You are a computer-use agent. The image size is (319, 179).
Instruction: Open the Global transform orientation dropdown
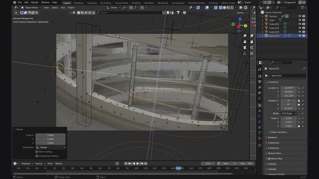point(113,7)
